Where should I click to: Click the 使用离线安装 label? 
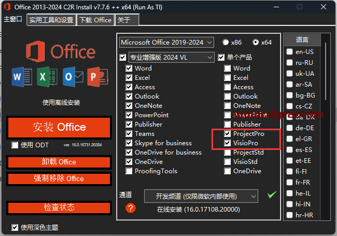[61, 103]
